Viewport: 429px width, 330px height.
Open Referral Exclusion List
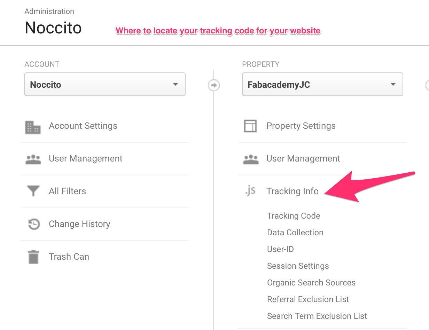[308, 299]
